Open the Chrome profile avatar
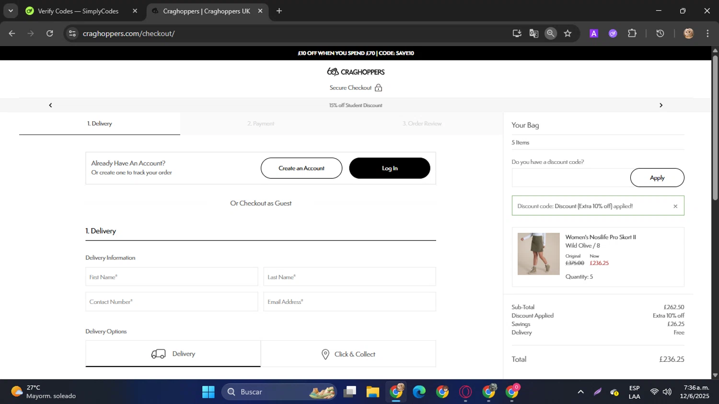Screen dimensions: 719x404 pyautogui.click(x=689, y=34)
